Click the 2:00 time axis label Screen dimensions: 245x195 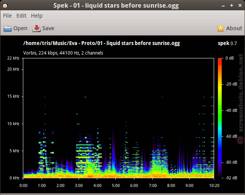pyautogui.click(x=60, y=185)
